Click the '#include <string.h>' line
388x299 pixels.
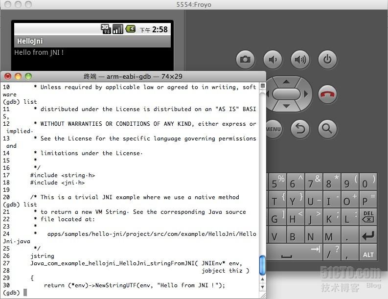click(x=63, y=175)
